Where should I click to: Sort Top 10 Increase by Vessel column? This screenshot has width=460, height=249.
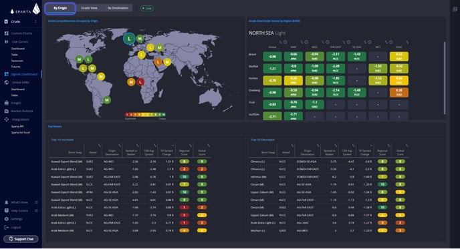[x=100, y=146]
